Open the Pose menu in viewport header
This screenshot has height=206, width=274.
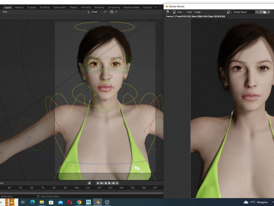(5, 12)
